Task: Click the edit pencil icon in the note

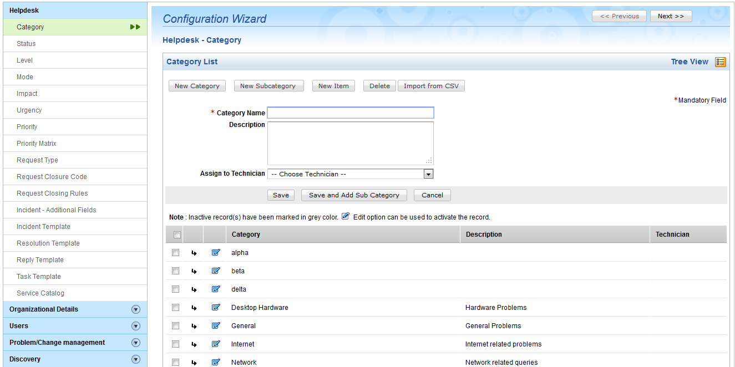Action: [x=346, y=217]
